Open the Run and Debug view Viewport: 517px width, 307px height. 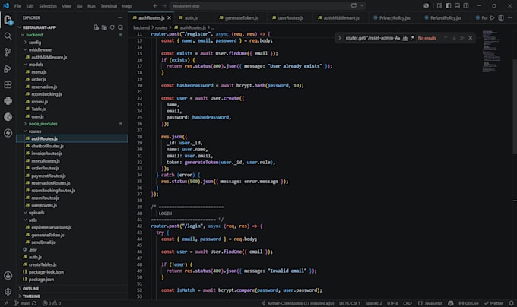[8, 68]
